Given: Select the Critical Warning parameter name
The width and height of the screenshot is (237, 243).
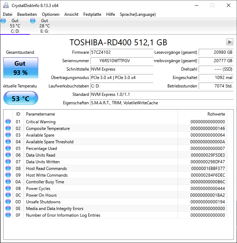Looking at the screenshot, I should click(41, 122).
